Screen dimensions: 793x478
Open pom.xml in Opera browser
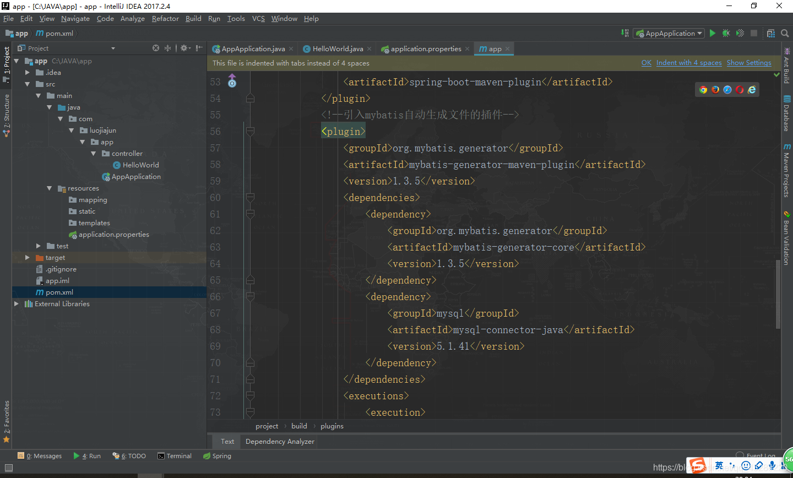pos(740,89)
